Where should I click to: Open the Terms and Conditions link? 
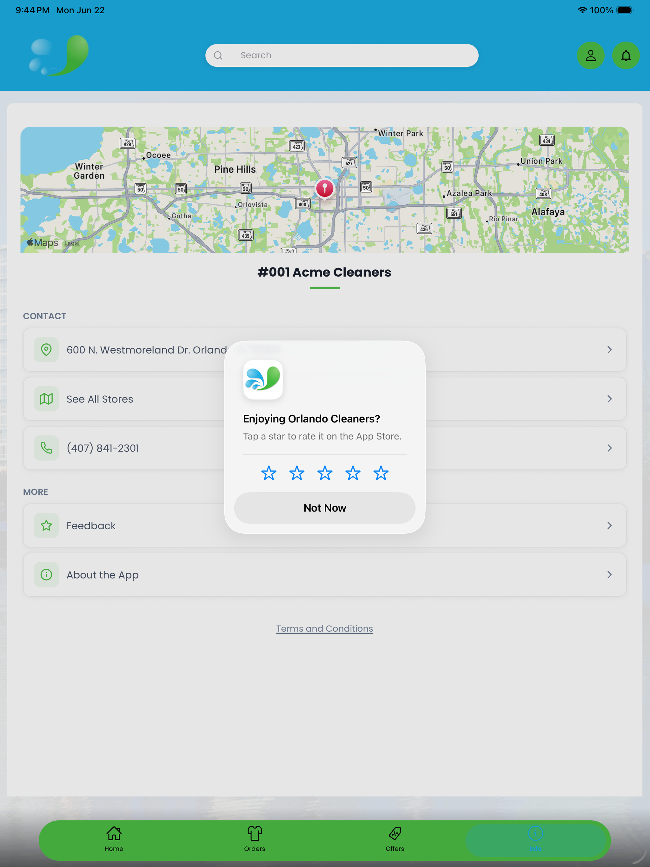[x=325, y=629]
